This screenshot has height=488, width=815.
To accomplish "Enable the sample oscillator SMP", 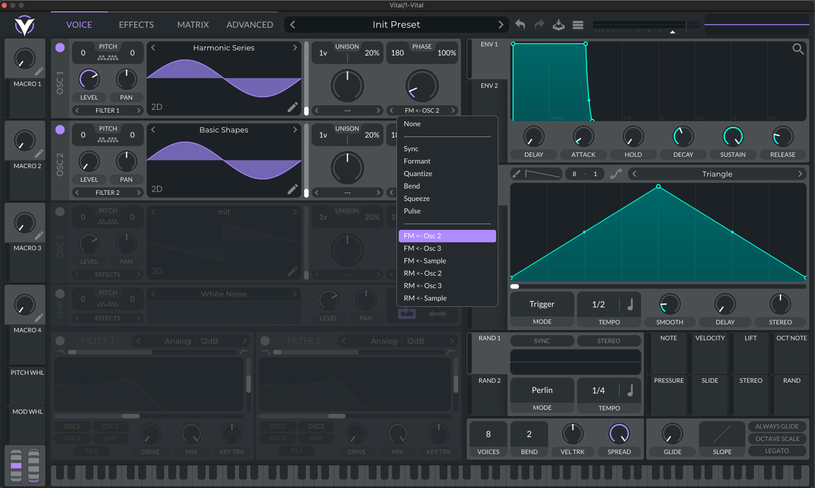I will pyautogui.click(x=60, y=294).
